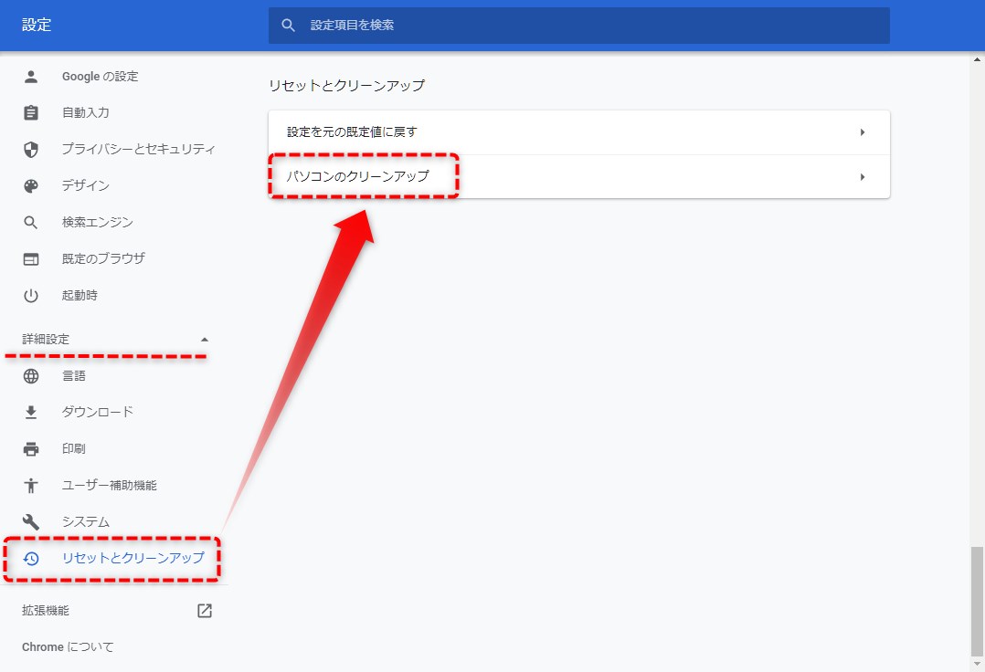The width and height of the screenshot is (985, 672).
Task: Click the shield icon for プライバシーとセキュリティ
Action: pos(31,150)
